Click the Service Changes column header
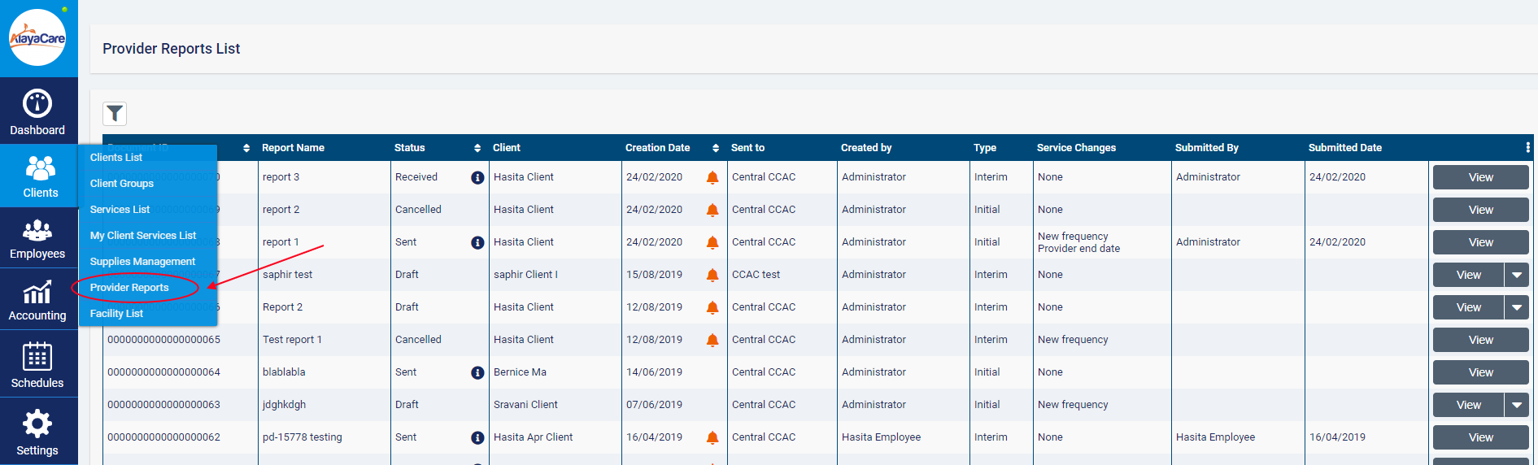This screenshot has width=1538, height=465. [x=1076, y=148]
